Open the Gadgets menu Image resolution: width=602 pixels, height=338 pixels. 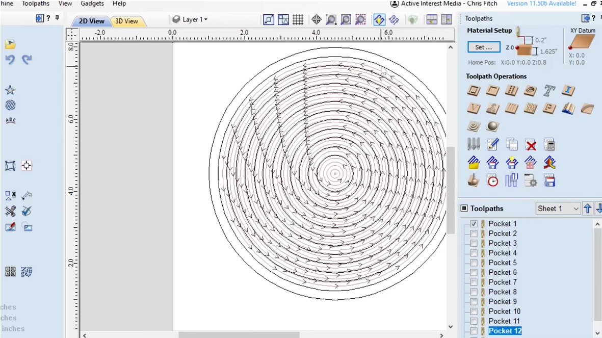(92, 4)
